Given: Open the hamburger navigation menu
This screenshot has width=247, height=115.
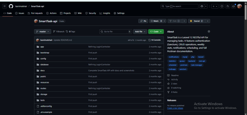Looking at the screenshot, I should pyautogui.click(x=4, y=6).
